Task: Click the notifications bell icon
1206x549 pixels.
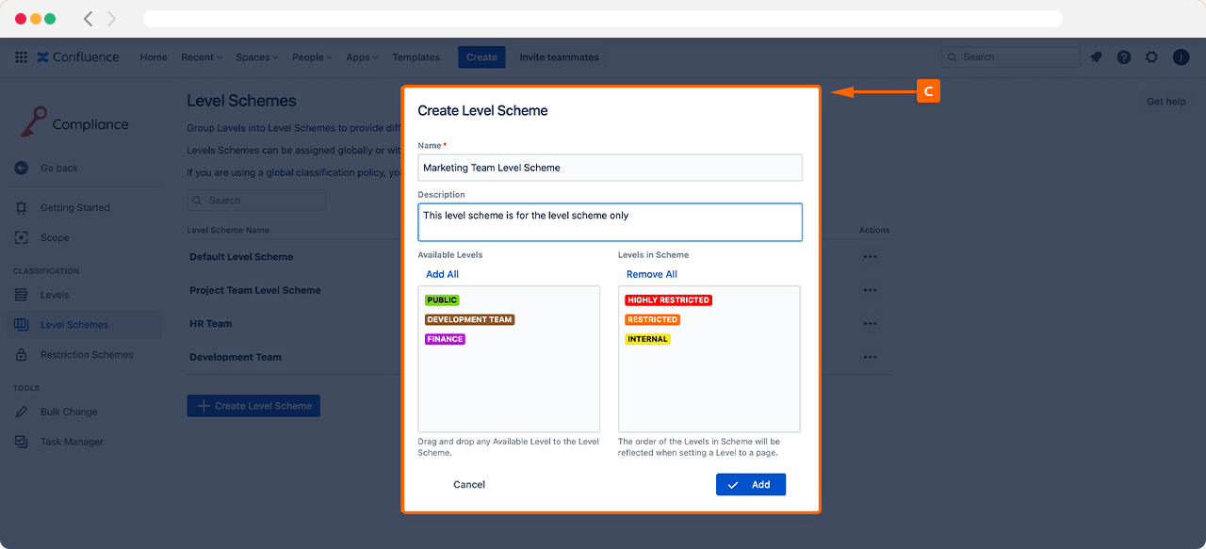Action: [x=1096, y=57]
